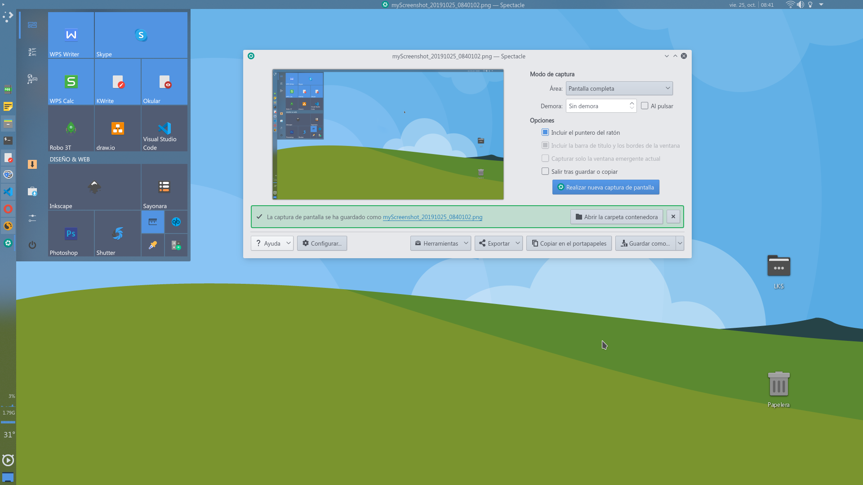Launch Sayonara player tile
863x485 pixels.
pyautogui.click(x=165, y=187)
